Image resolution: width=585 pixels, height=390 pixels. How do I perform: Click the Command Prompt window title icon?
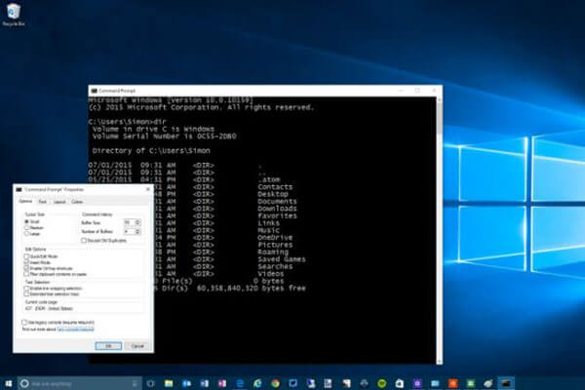tap(94, 91)
